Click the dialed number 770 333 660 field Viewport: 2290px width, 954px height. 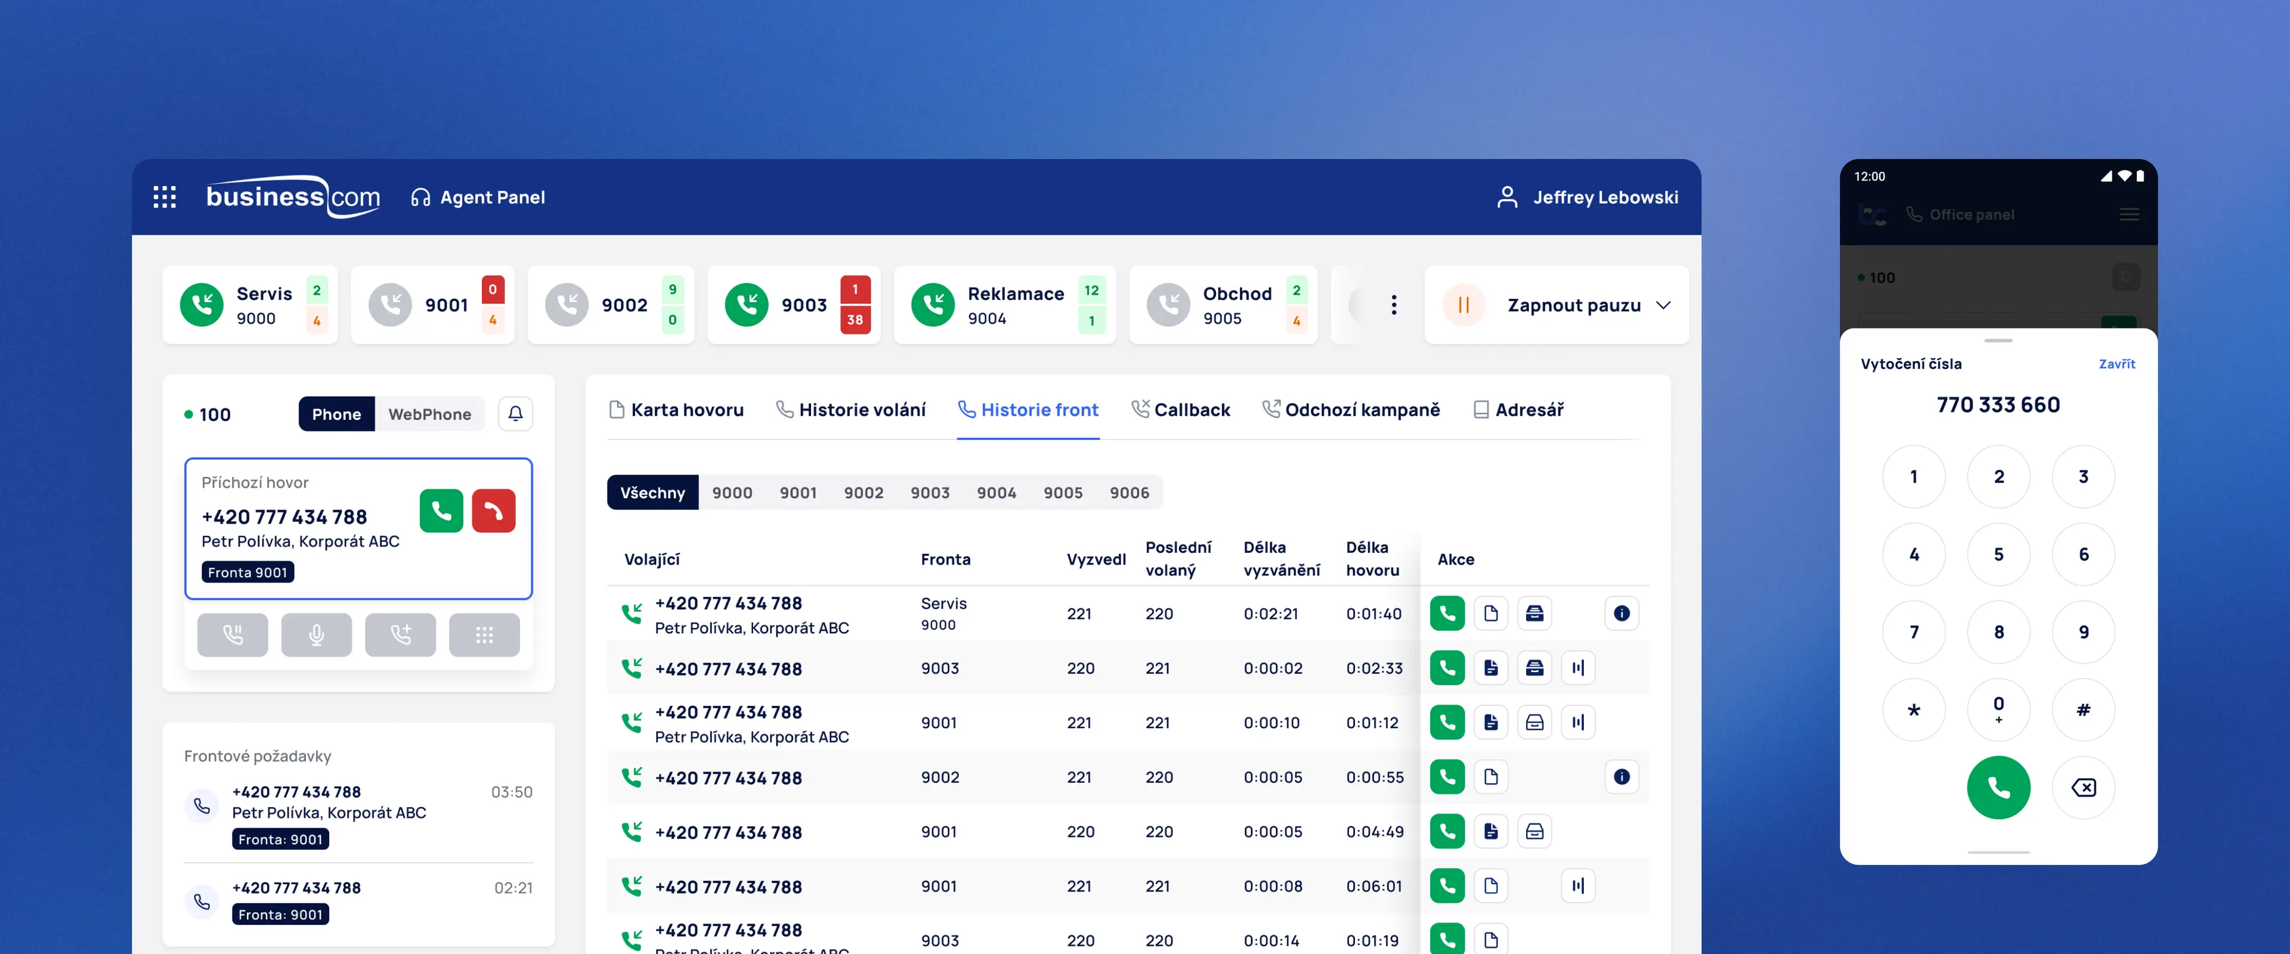point(1998,404)
